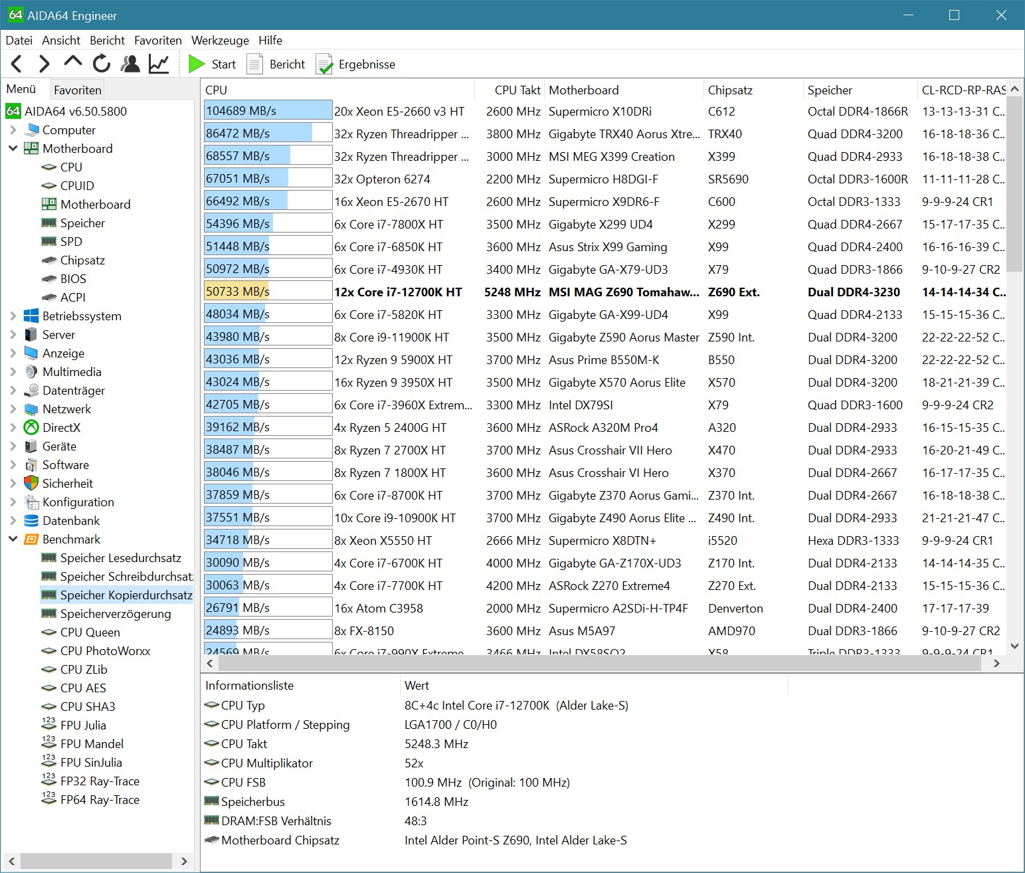Screen dimensions: 1025x873
Task: Collapse the Motherboard tree node
Action: [x=13, y=148]
